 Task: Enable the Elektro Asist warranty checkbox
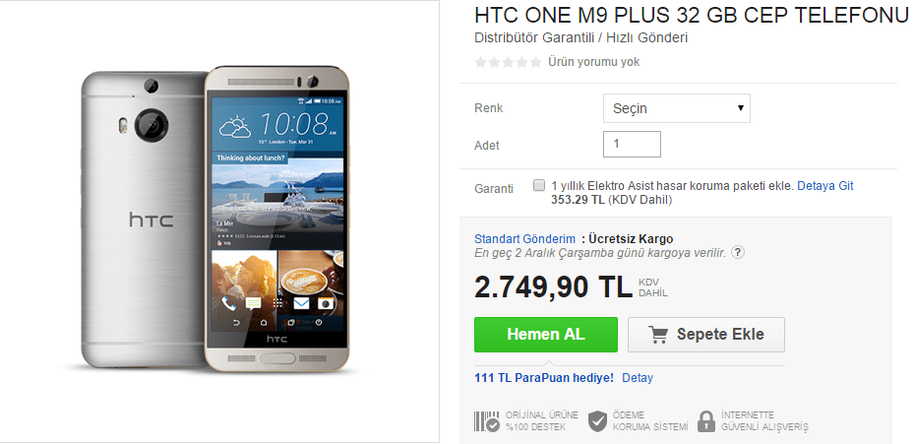coord(539,186)
